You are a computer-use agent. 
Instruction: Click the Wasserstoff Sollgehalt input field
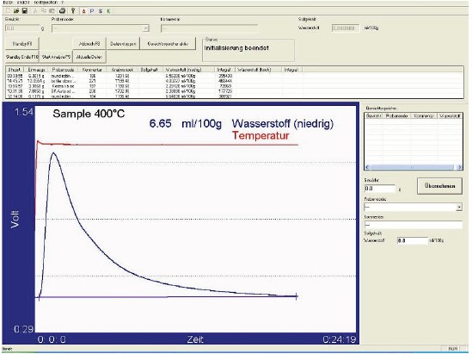tap(412, 240)
